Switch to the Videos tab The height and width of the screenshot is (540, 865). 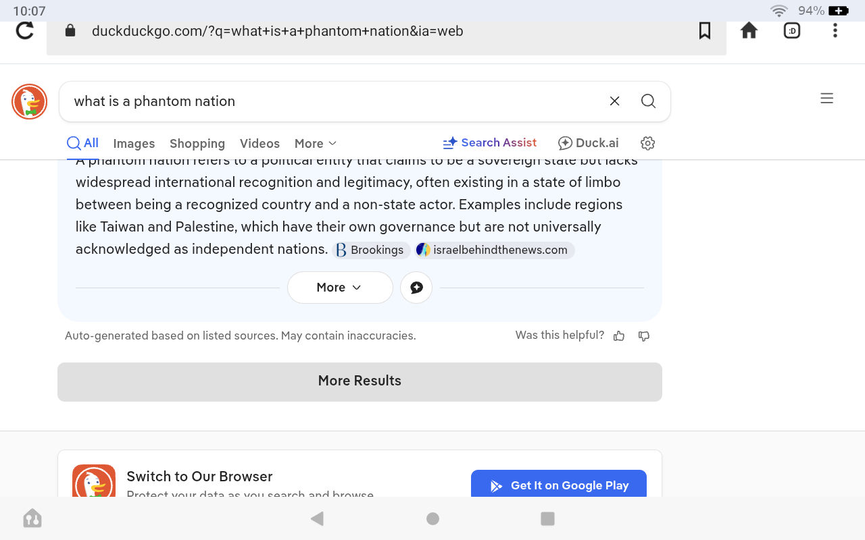tap(259, 144)
